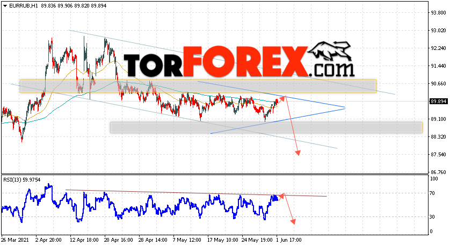The image size is (450, 246).
Task: Click the RSI 30 level label
Action: click(x=433, y=217)
